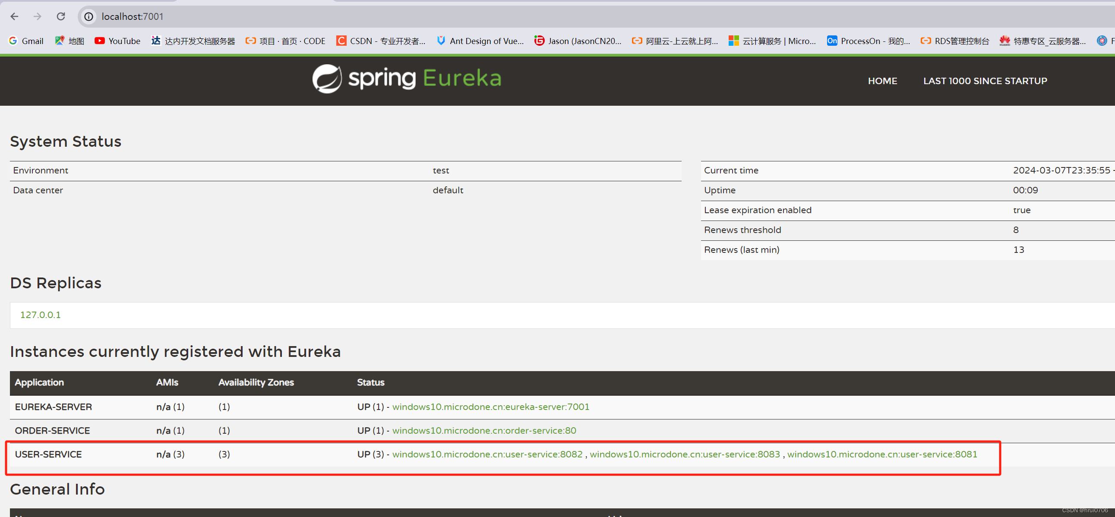Viewport: 1115px width, 517px height.
Task: Open the Jason (JasonCN20...) bookmark
Action: tap(578, 41)
